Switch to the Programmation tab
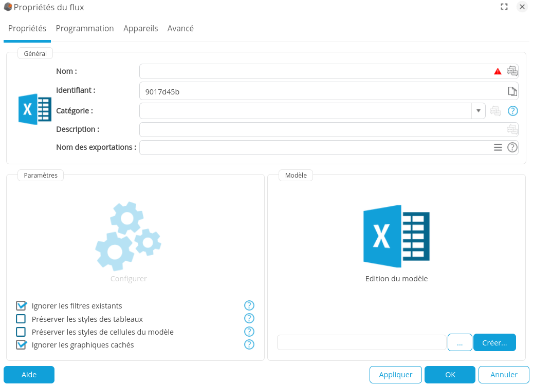 [85, 29]
